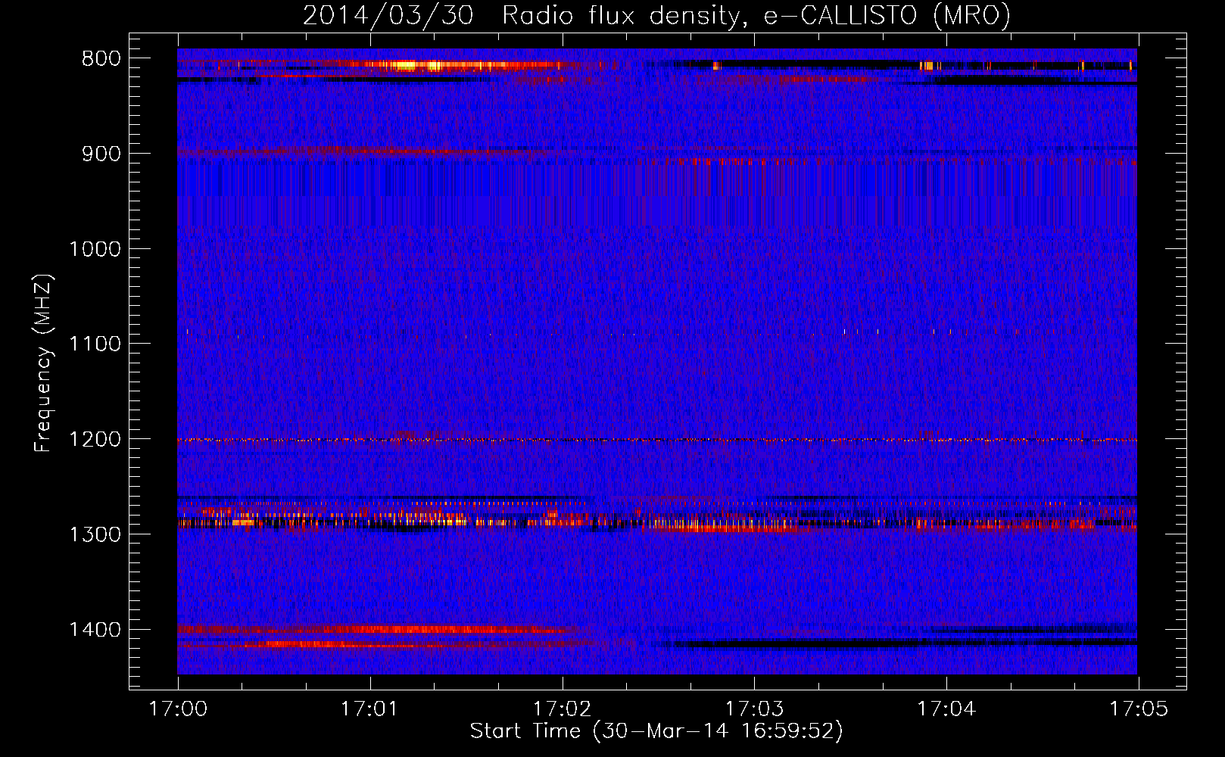
Task: Click the 1400 frequency tick label
Action: (x=95, y=630)
